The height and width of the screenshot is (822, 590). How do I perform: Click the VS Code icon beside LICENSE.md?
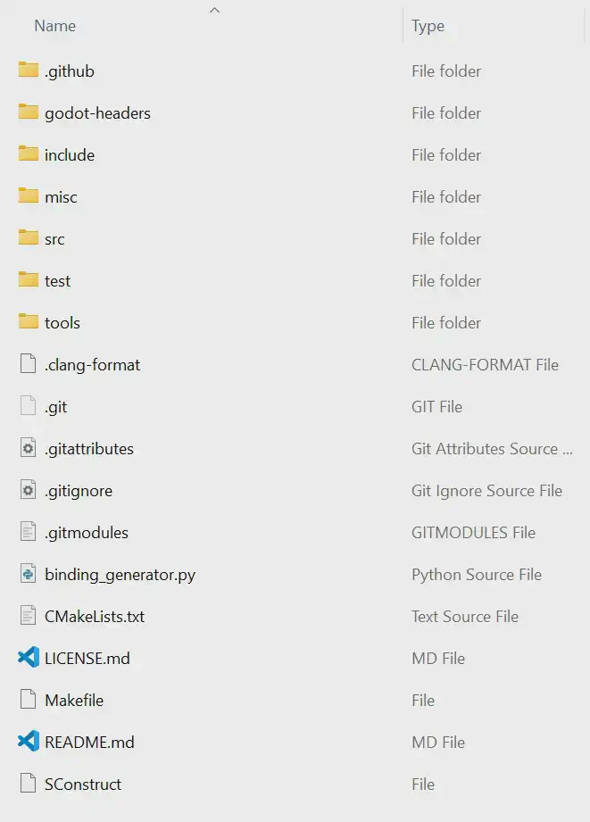coord(29,658)
